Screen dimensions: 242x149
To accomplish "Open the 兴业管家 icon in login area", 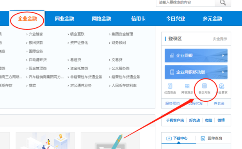I will 221,89.
